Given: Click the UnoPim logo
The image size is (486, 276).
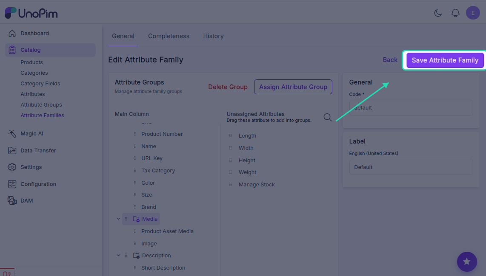Looking at the screenshot, I should pos(31,13).
